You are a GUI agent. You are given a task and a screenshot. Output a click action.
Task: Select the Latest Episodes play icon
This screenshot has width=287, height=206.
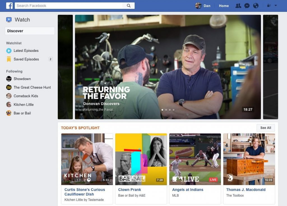click(9, 51)
